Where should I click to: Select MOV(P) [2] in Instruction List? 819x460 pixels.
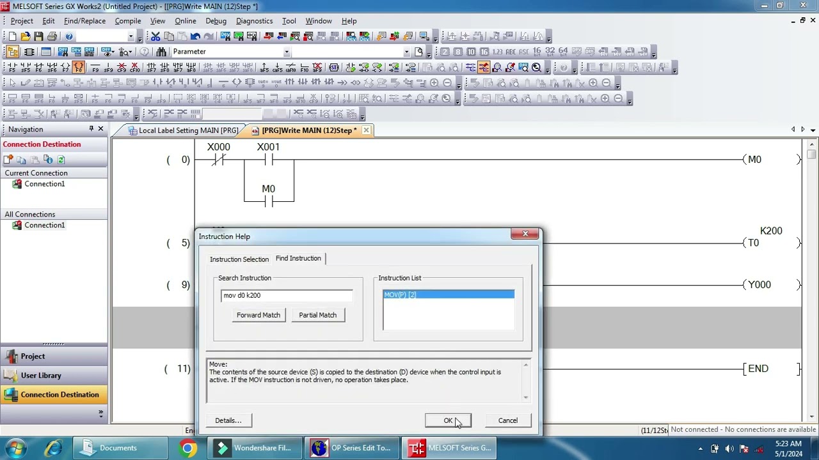[x=449, y=295]
